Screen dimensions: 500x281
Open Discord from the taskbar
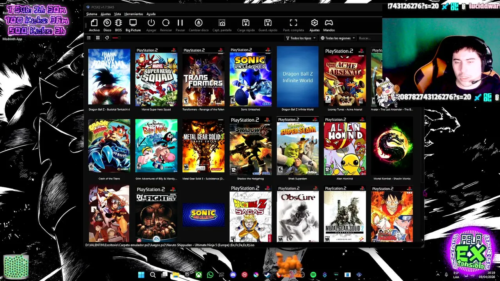(233, 275)
